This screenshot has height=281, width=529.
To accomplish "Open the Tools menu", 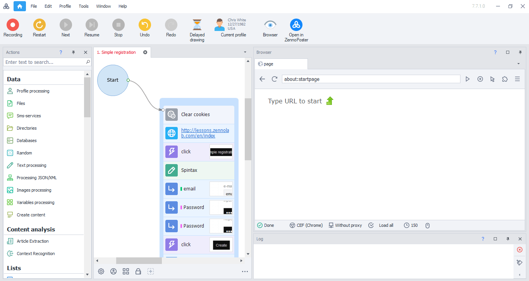I will (84, 6).
